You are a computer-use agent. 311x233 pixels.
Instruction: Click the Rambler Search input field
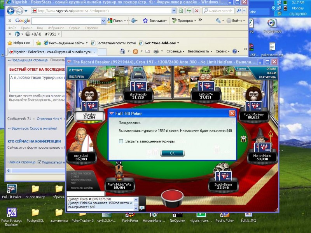pyautogui.click(x=219, y=11)
